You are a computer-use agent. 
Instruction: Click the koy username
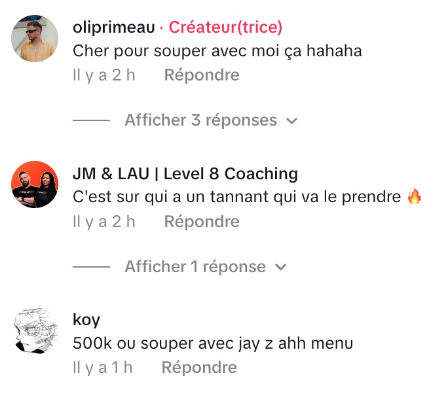86,320
